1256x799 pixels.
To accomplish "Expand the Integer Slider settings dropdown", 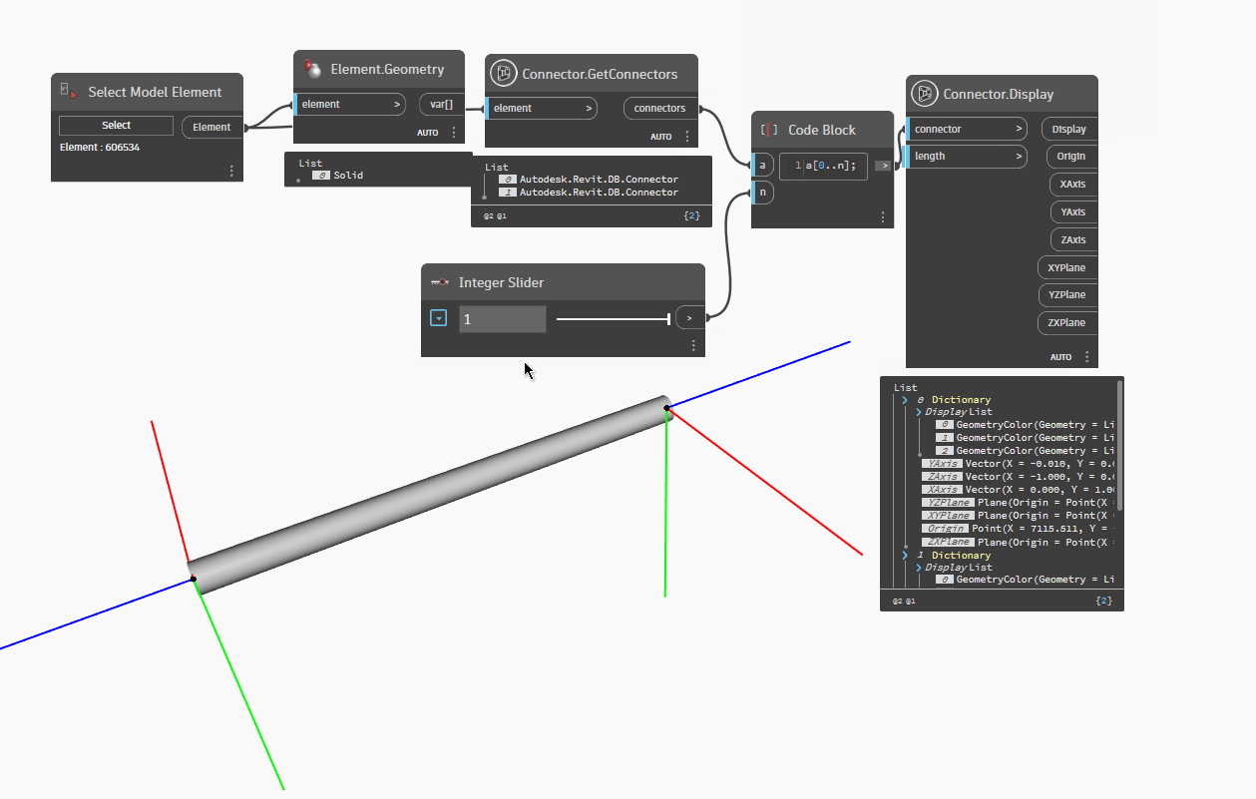I will pyautogui.click(x=438, y=318).
